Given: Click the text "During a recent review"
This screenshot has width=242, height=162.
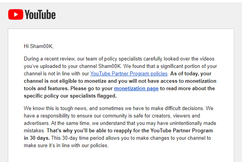Looking at the screenshot, I should pos(49,59).
